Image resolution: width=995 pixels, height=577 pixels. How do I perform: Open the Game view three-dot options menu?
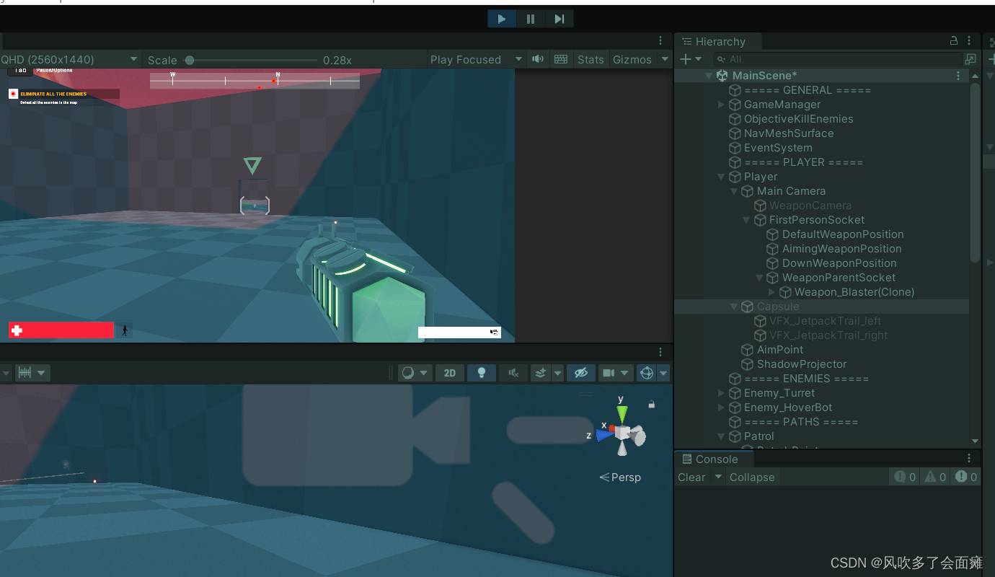(660, 41)
